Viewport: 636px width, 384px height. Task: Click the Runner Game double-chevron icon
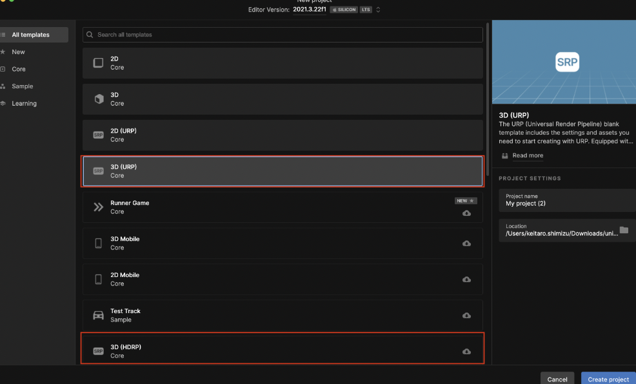coord(98,207)
